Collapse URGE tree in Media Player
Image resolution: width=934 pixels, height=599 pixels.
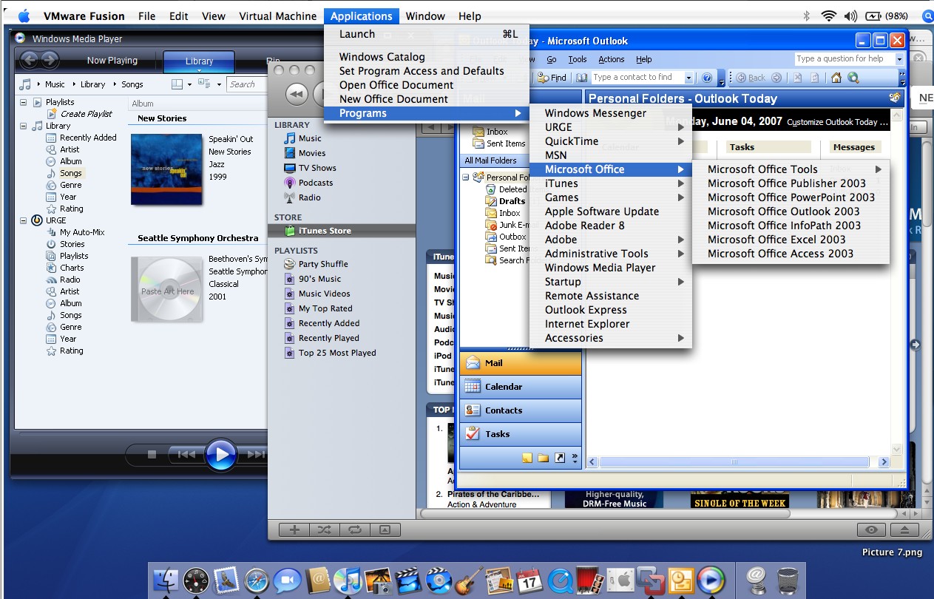(x=24, y=220)
